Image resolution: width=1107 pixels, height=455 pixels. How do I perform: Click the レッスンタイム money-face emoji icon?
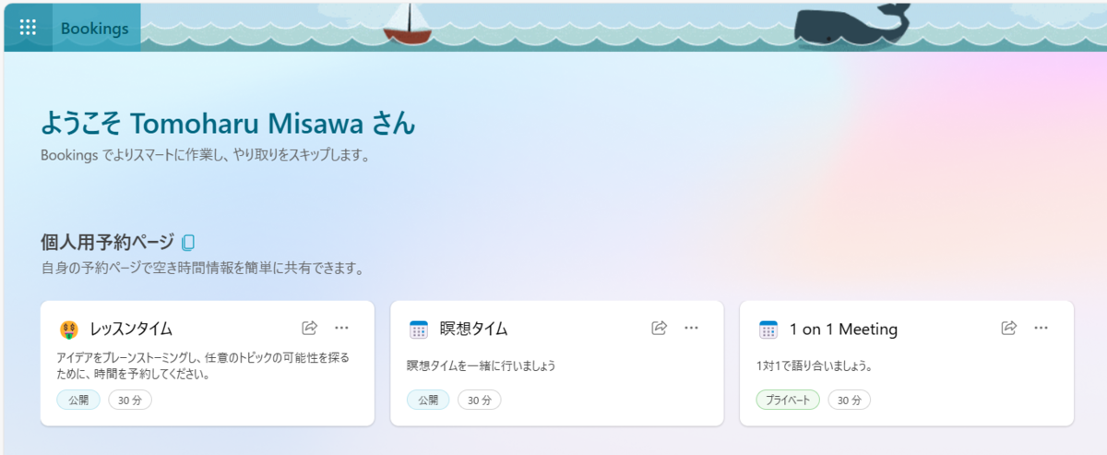(69, 329)
